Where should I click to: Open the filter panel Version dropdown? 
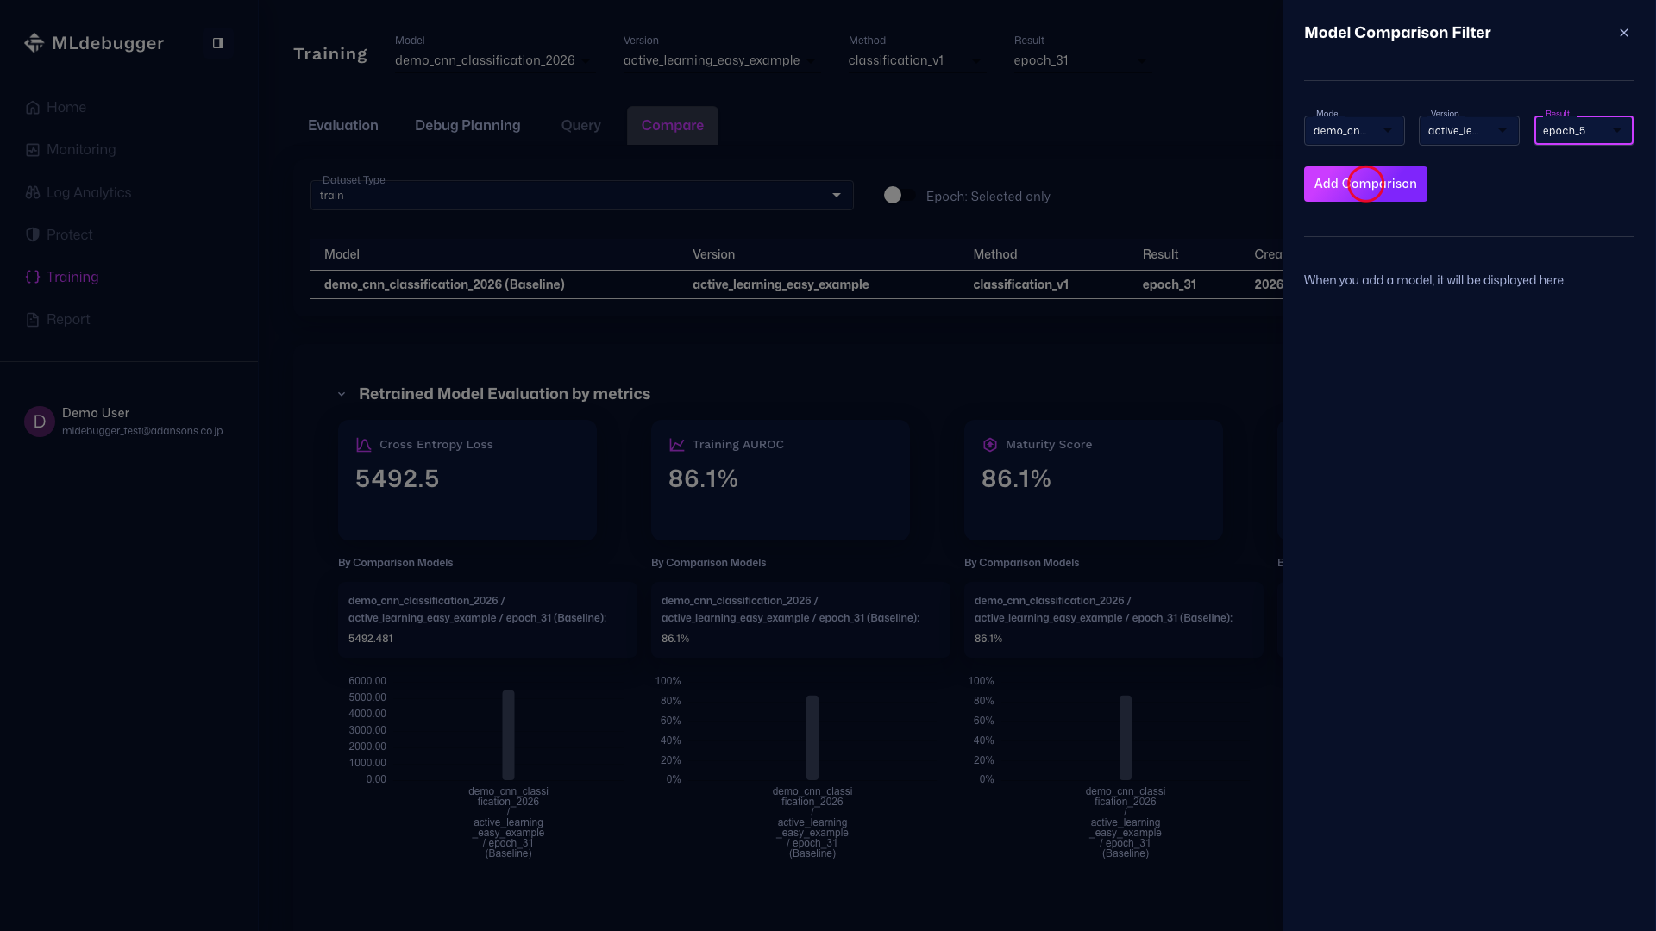point(1468,131)
